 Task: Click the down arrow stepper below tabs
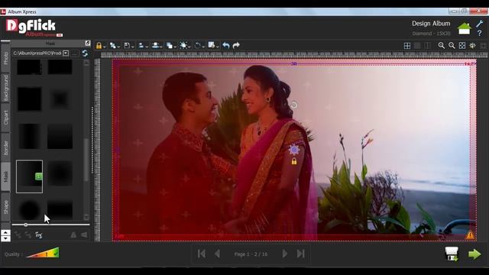pos(5,239)
